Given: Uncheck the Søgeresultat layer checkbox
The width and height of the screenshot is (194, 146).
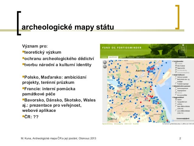Looking at the screenshot, I should (176, 68).
